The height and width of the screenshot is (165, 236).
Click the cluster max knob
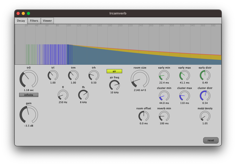185,96
